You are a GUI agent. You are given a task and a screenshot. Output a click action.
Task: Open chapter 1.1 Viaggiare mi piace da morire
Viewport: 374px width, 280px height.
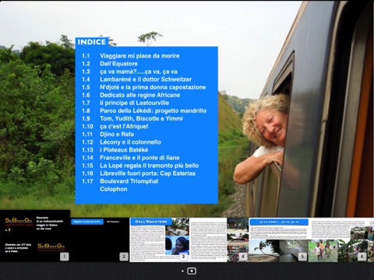[131, 56]
